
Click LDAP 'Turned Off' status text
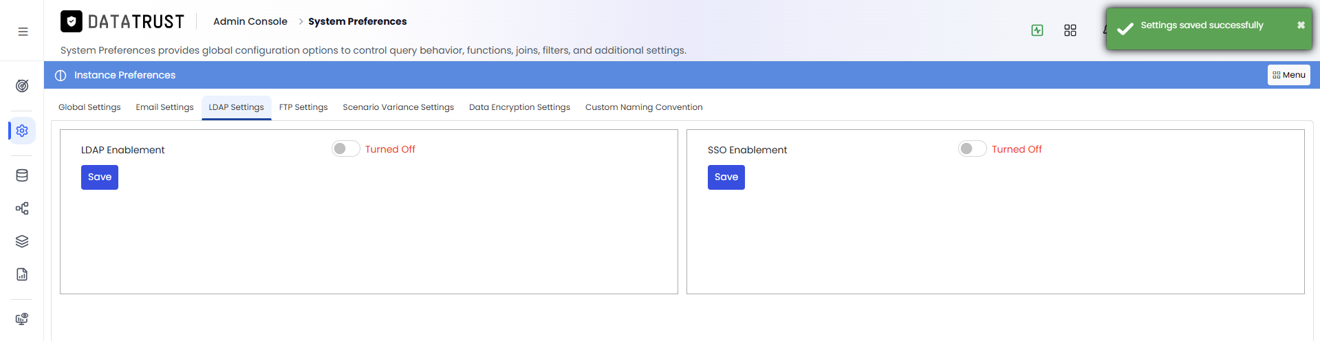390,149
